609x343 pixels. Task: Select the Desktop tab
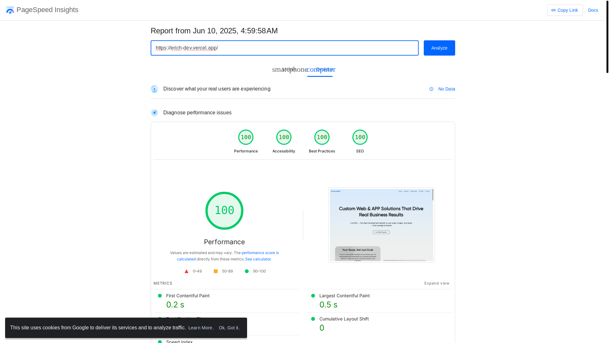[x=320, y=70]
